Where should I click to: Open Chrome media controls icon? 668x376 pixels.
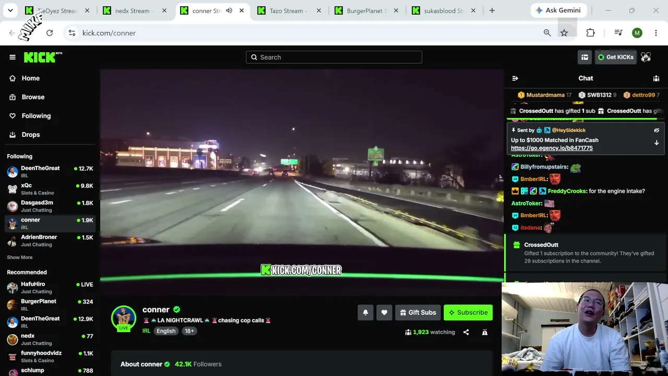click(x=618, y=33)
